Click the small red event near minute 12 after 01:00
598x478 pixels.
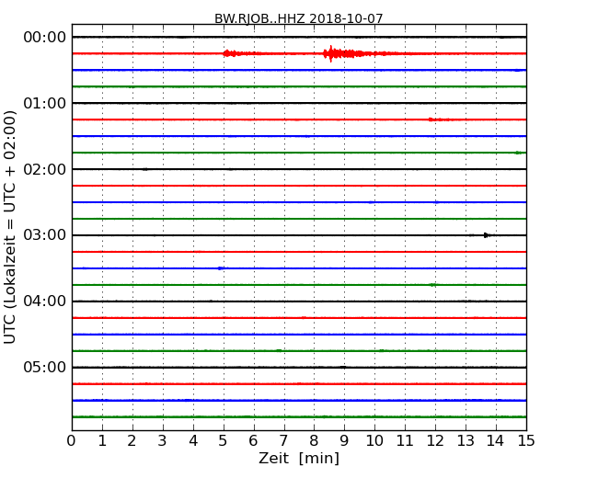click(x=439, y=119)
